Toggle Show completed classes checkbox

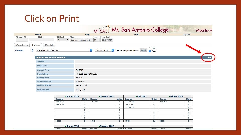(115, 50)
